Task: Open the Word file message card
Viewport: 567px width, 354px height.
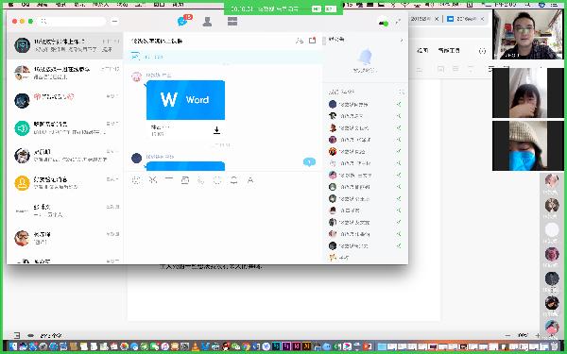Action: (x=185, y=110)
